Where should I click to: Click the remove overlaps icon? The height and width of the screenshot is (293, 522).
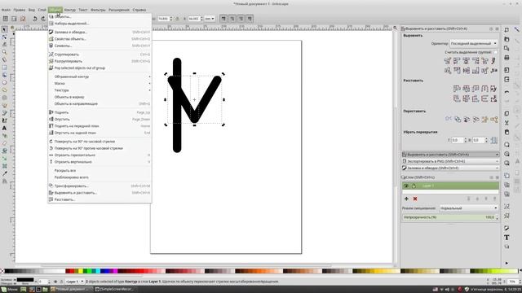click(494, 140)
